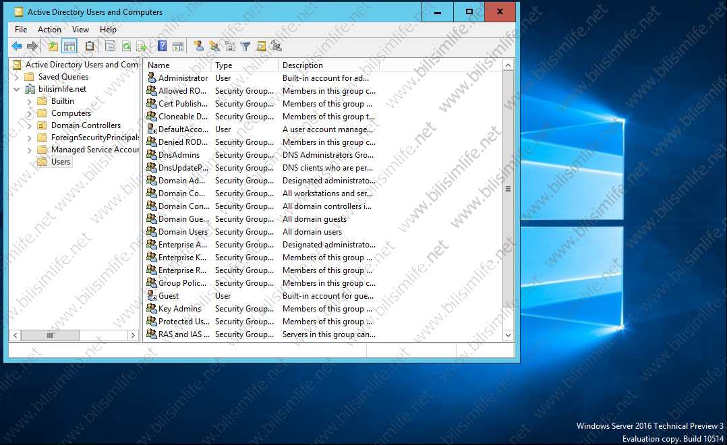Click the vertical scrollbar down arrow
The width and height of the screenshot is (727, 445).
point(508,334)
